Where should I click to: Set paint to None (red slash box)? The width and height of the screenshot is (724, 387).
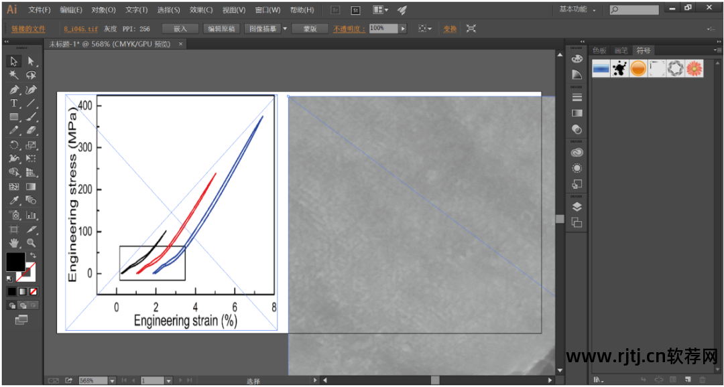click(x=34, y=292)
